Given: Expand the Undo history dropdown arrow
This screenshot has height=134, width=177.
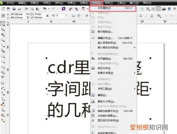Looking at the screenshot, I should pos(49,9).
